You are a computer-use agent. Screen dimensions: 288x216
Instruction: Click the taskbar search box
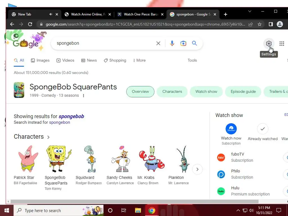coord(58,210)
